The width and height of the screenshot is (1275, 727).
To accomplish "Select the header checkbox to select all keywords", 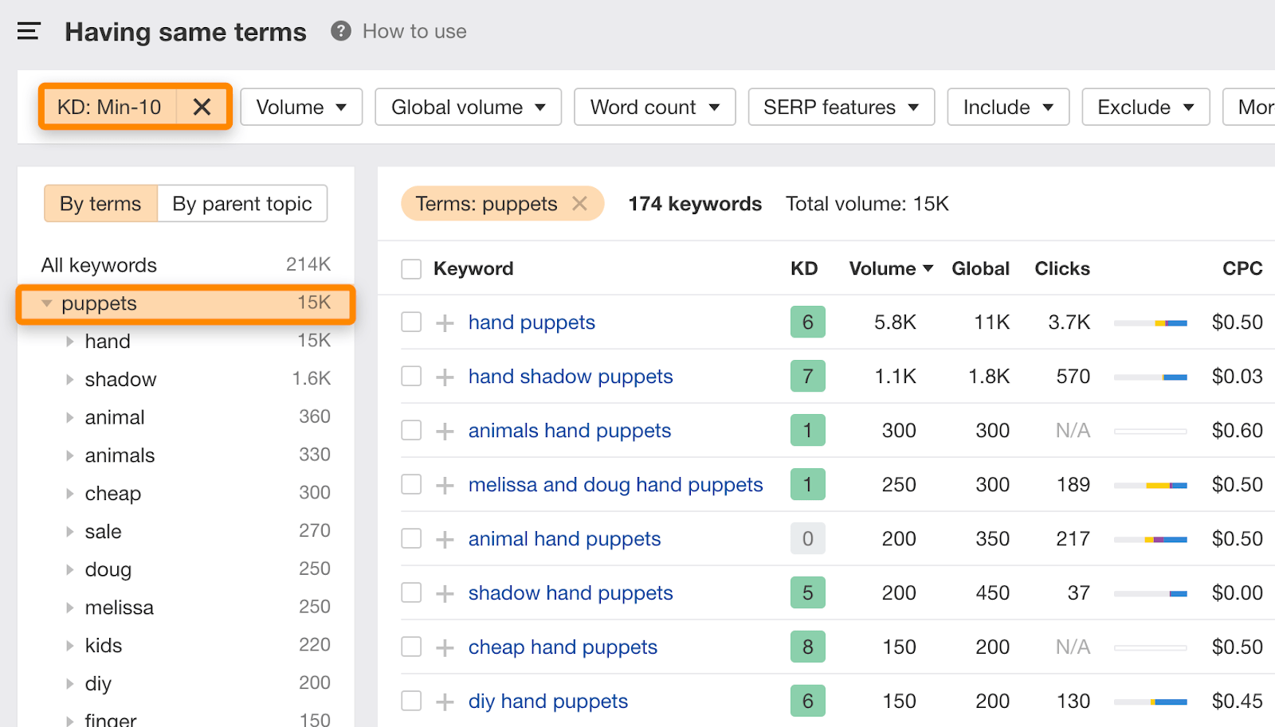I will (410, 268).
